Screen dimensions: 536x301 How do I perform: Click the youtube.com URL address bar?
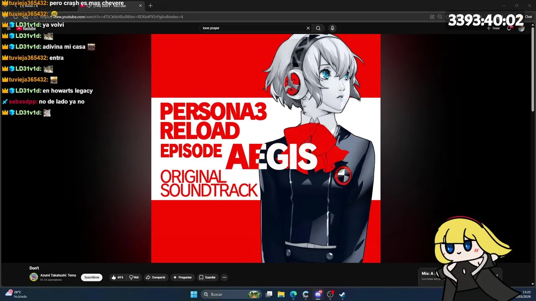pyautogui.click(x=230, y=17)
